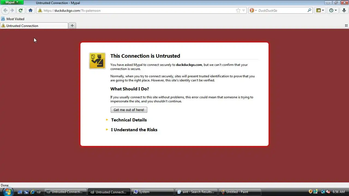Switch to first Untrusted Connection taskbar button

(x=65, y=192)
